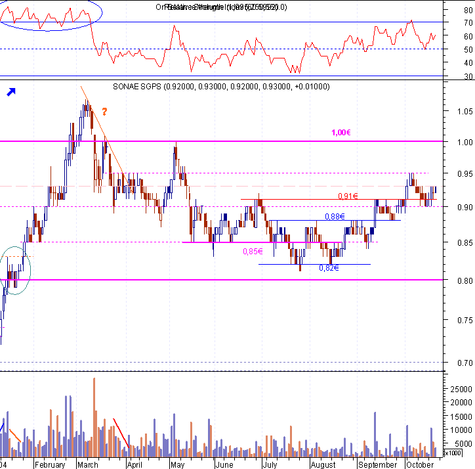Select the tallest orange volume bar in March

(94, 417)
